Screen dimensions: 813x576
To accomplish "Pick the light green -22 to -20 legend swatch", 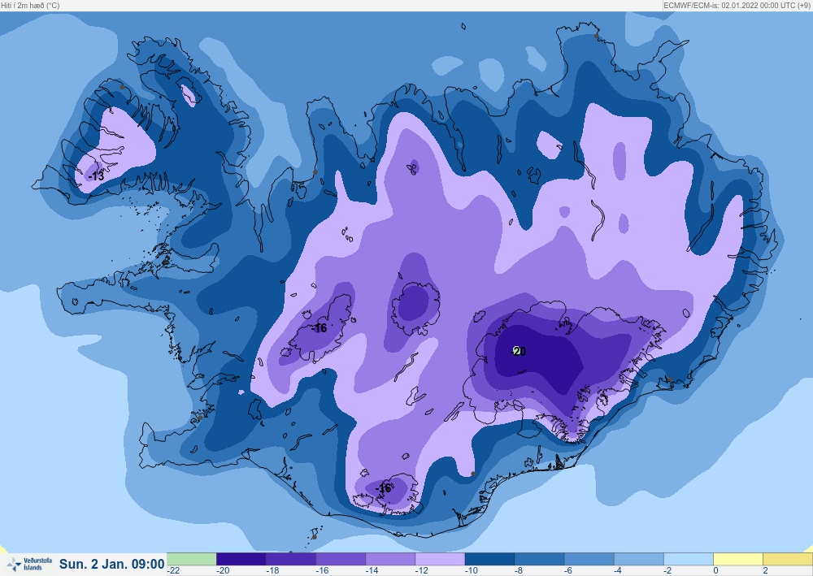I will [x=191, y=559].
